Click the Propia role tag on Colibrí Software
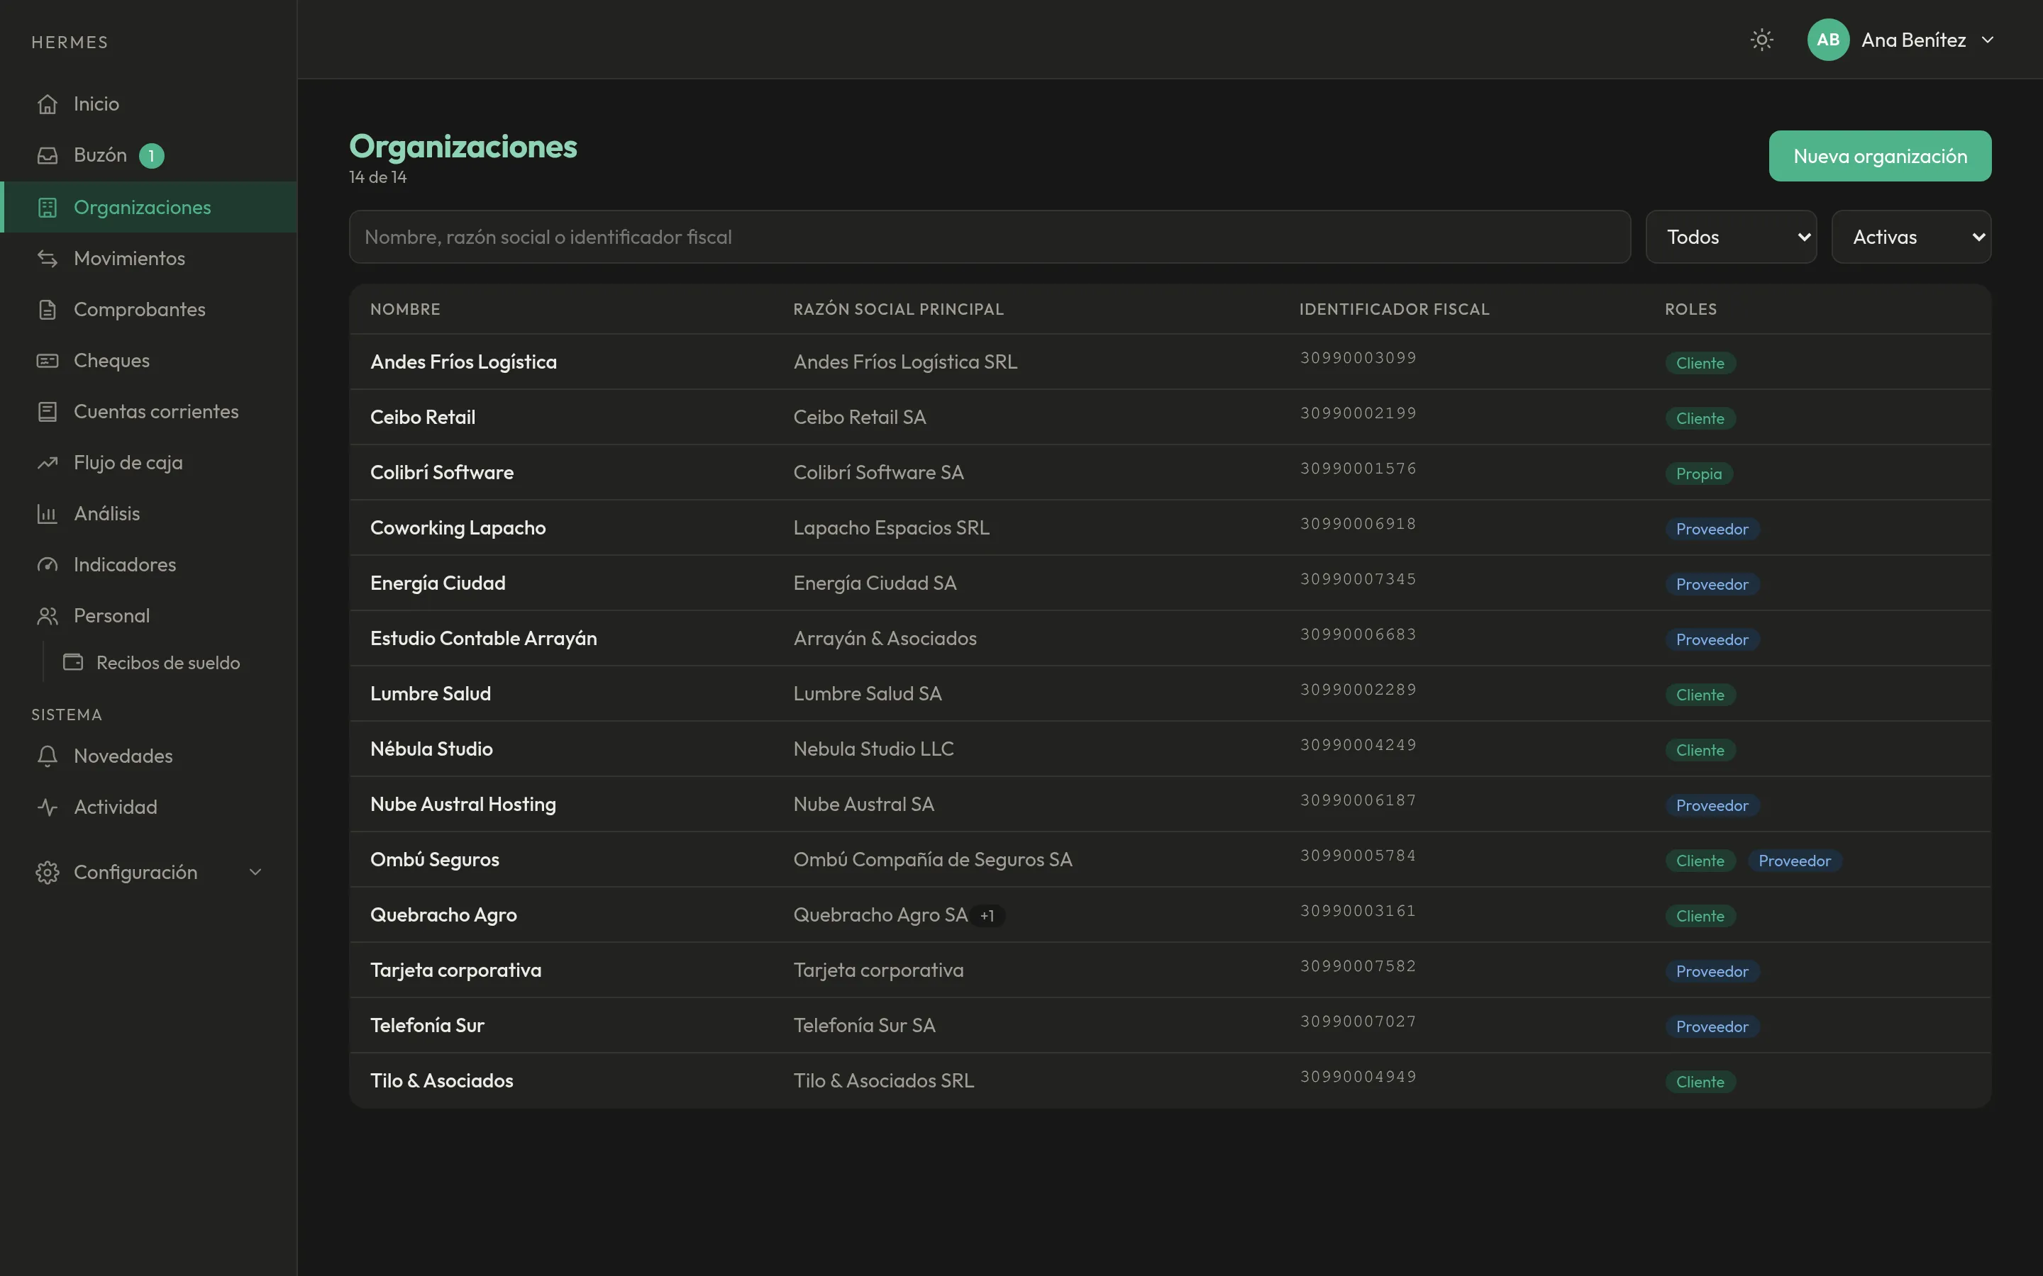The width and height of the screenshot is (2043, 1276). [1698, 474]
